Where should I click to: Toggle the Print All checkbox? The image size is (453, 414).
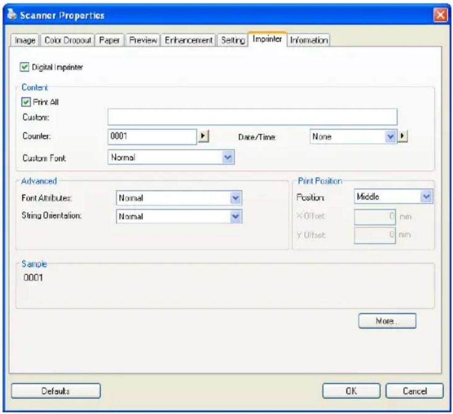pyautogui.click(x=26, y=102)
